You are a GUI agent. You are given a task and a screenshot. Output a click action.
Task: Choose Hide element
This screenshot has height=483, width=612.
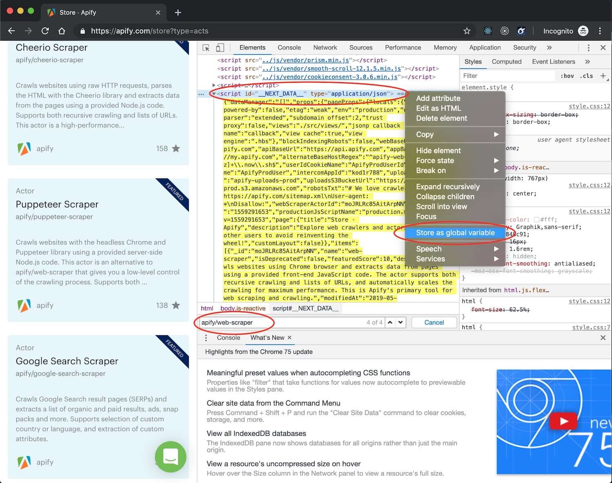coord(455,151)
